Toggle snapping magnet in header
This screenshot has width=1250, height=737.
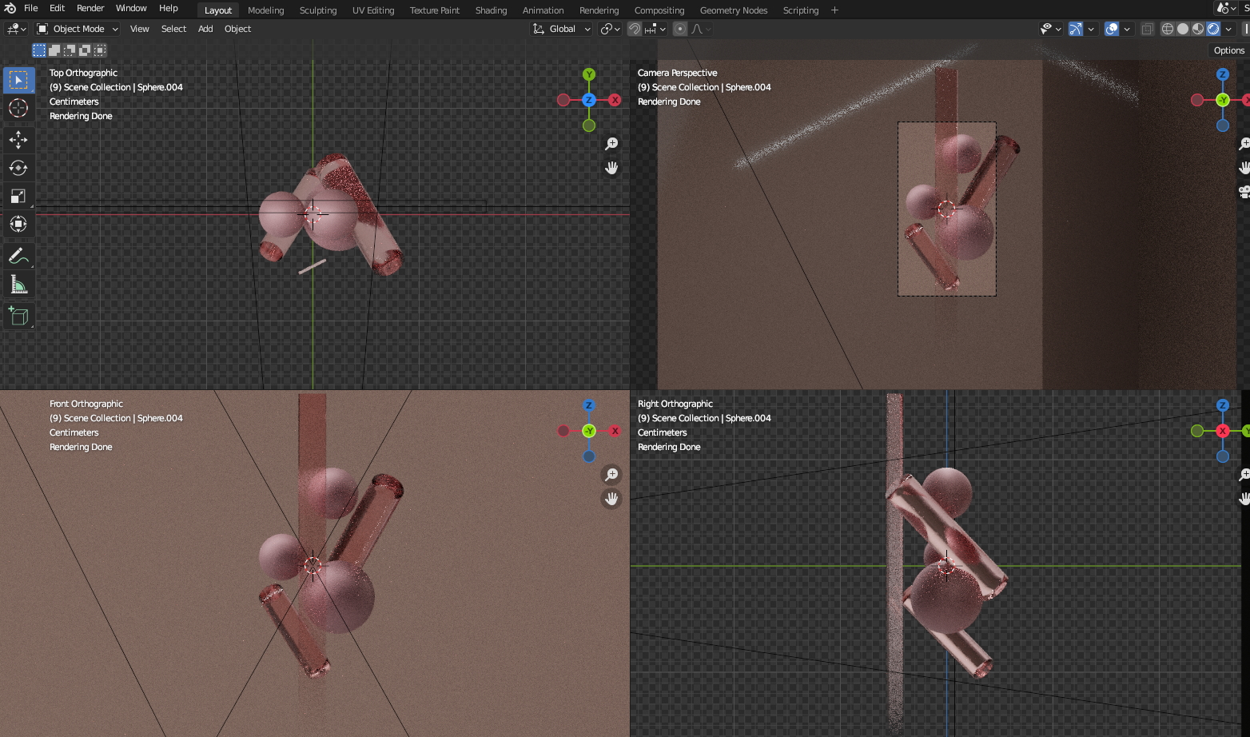[x=635, y=29]
